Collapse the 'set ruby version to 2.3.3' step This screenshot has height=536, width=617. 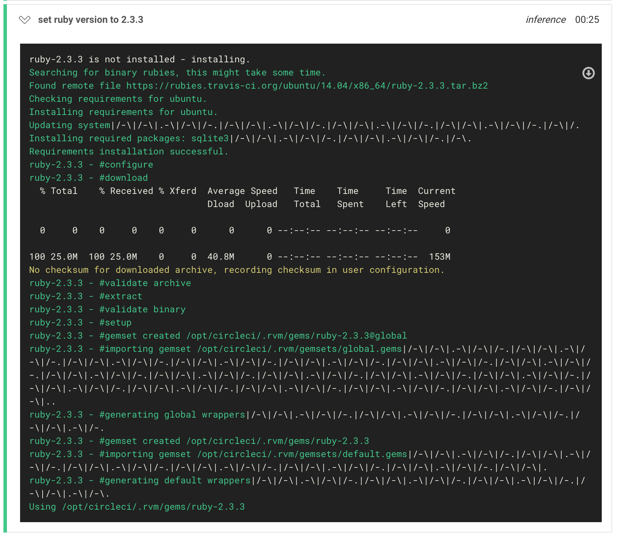coord(25,20)
